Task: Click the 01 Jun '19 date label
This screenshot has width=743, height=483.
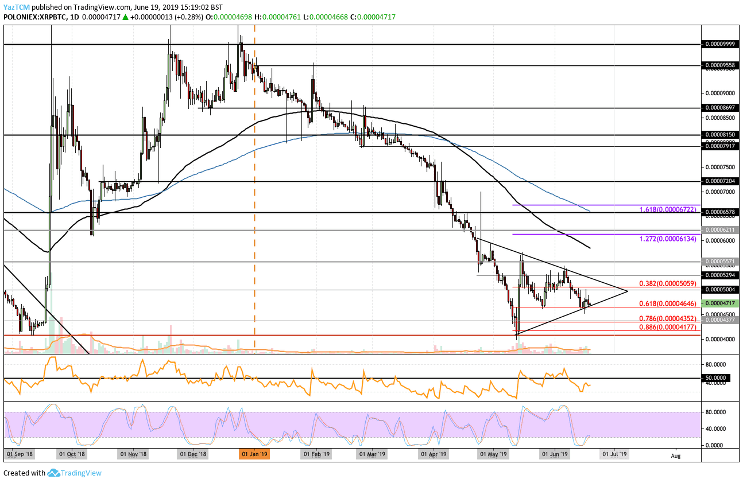Action: 555,454
